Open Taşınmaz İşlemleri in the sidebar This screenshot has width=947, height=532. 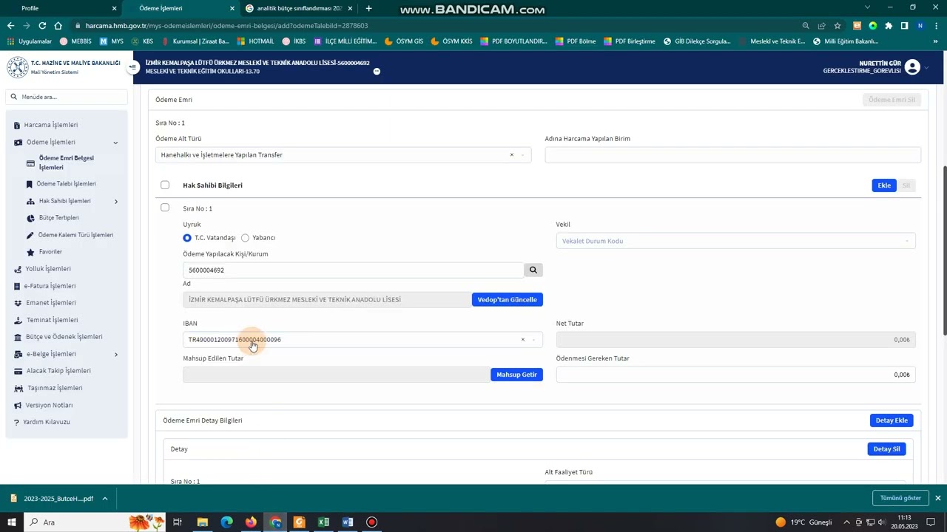tap(55, 388)
